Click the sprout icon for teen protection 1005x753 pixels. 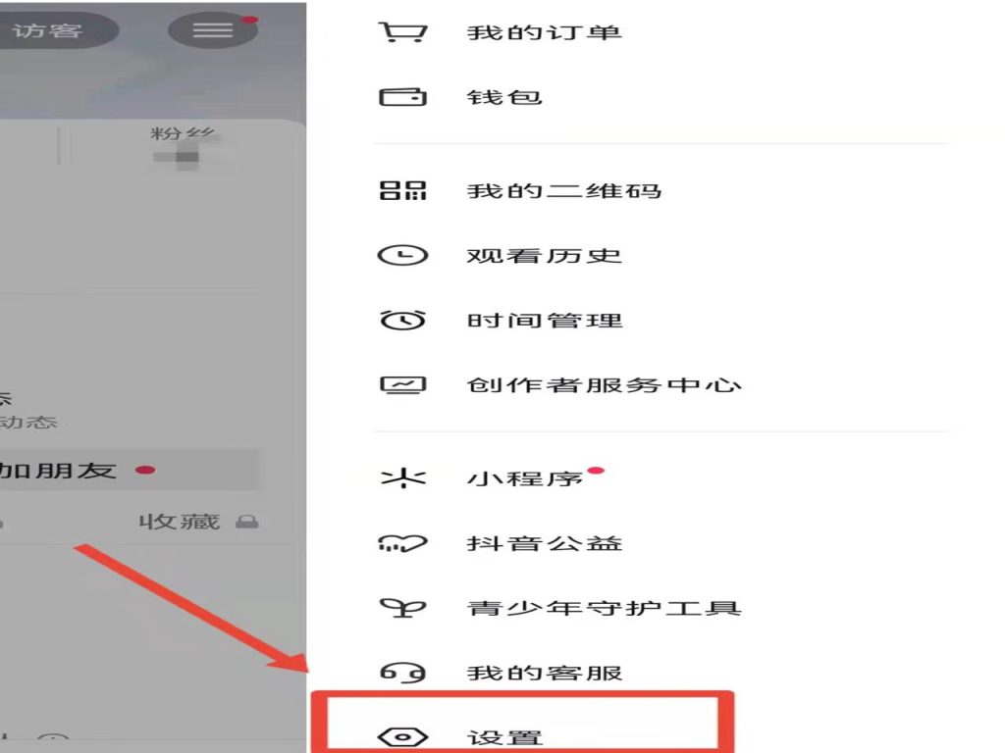click(402, 608)
